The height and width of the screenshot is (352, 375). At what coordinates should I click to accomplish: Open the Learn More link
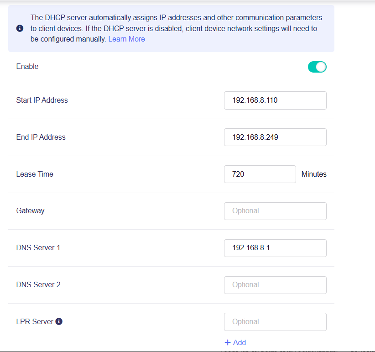[126, 39]
